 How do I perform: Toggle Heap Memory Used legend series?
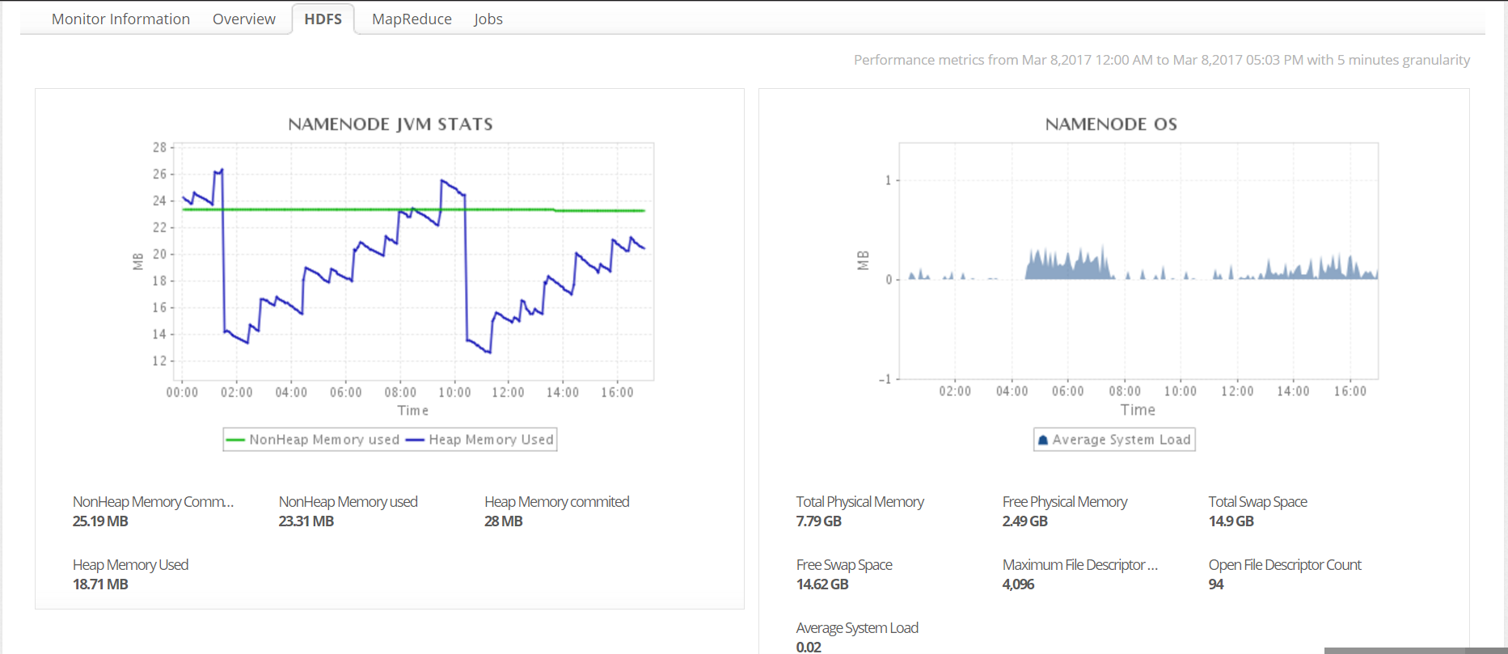click(x=491, y=440)
